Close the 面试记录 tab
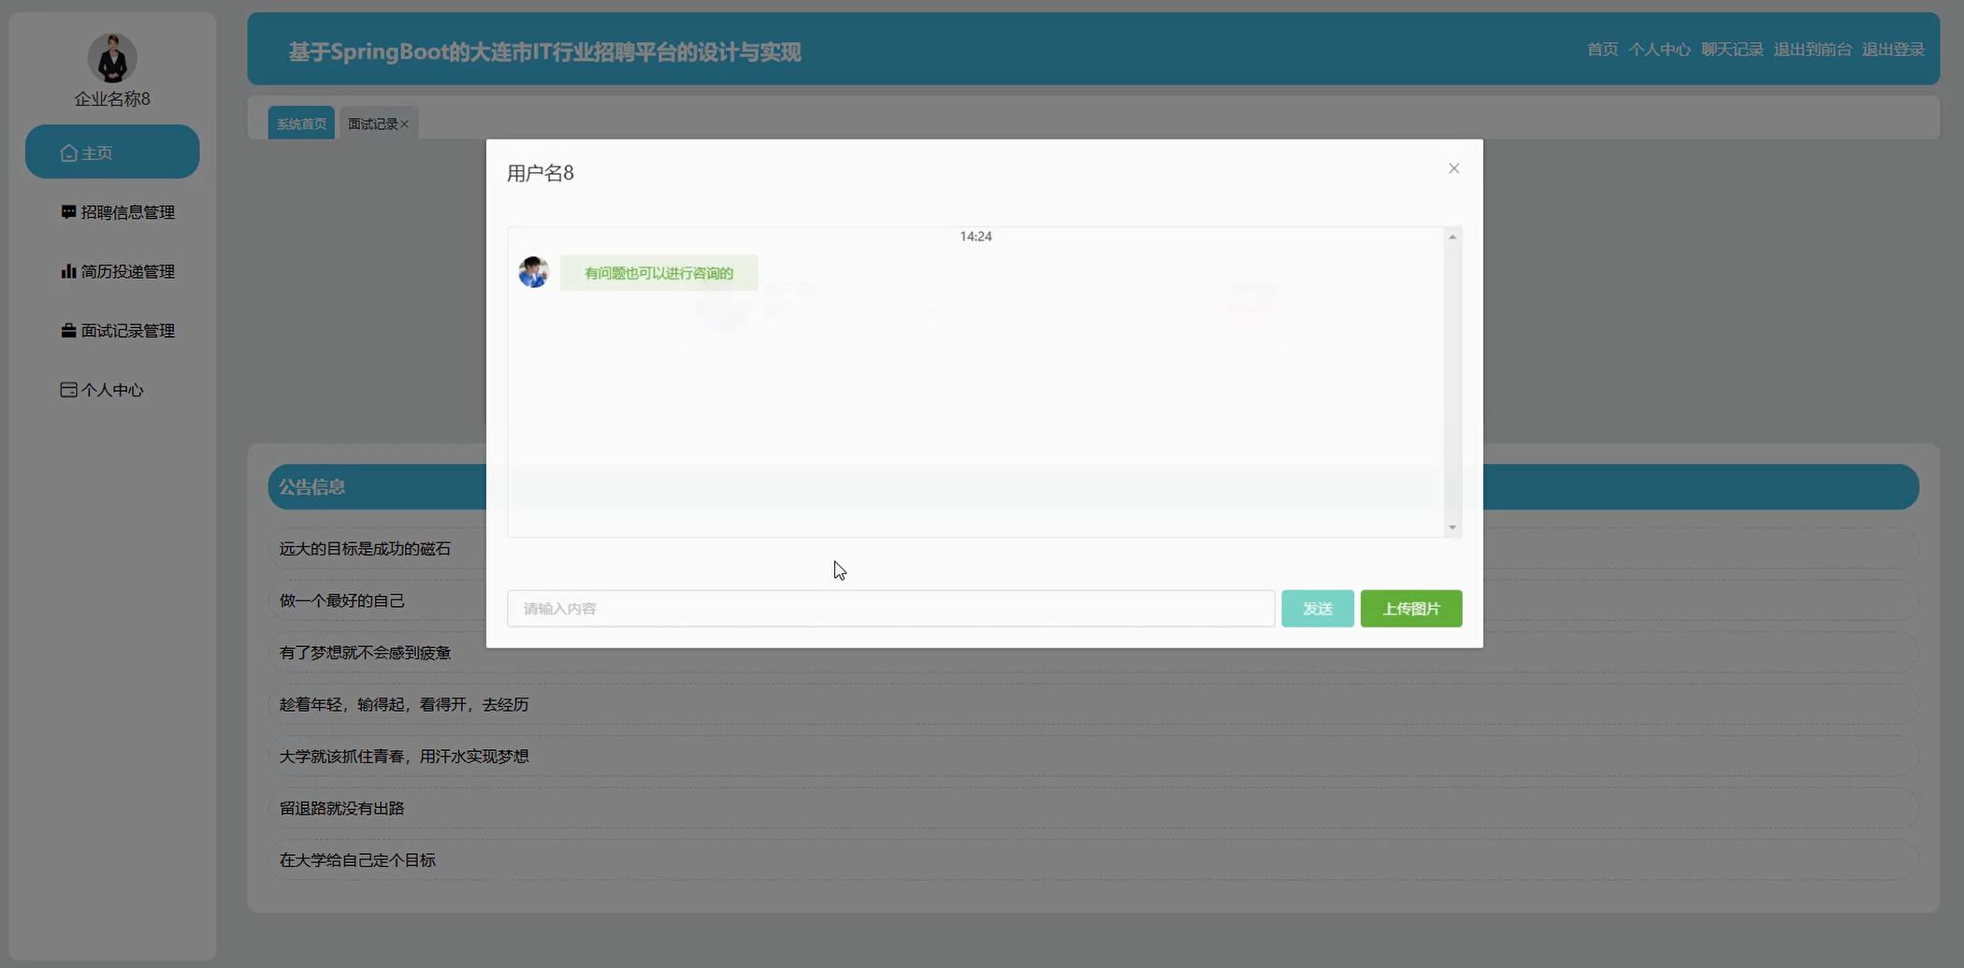Viewport: 1964px width, 968px height. pos(405,123)
